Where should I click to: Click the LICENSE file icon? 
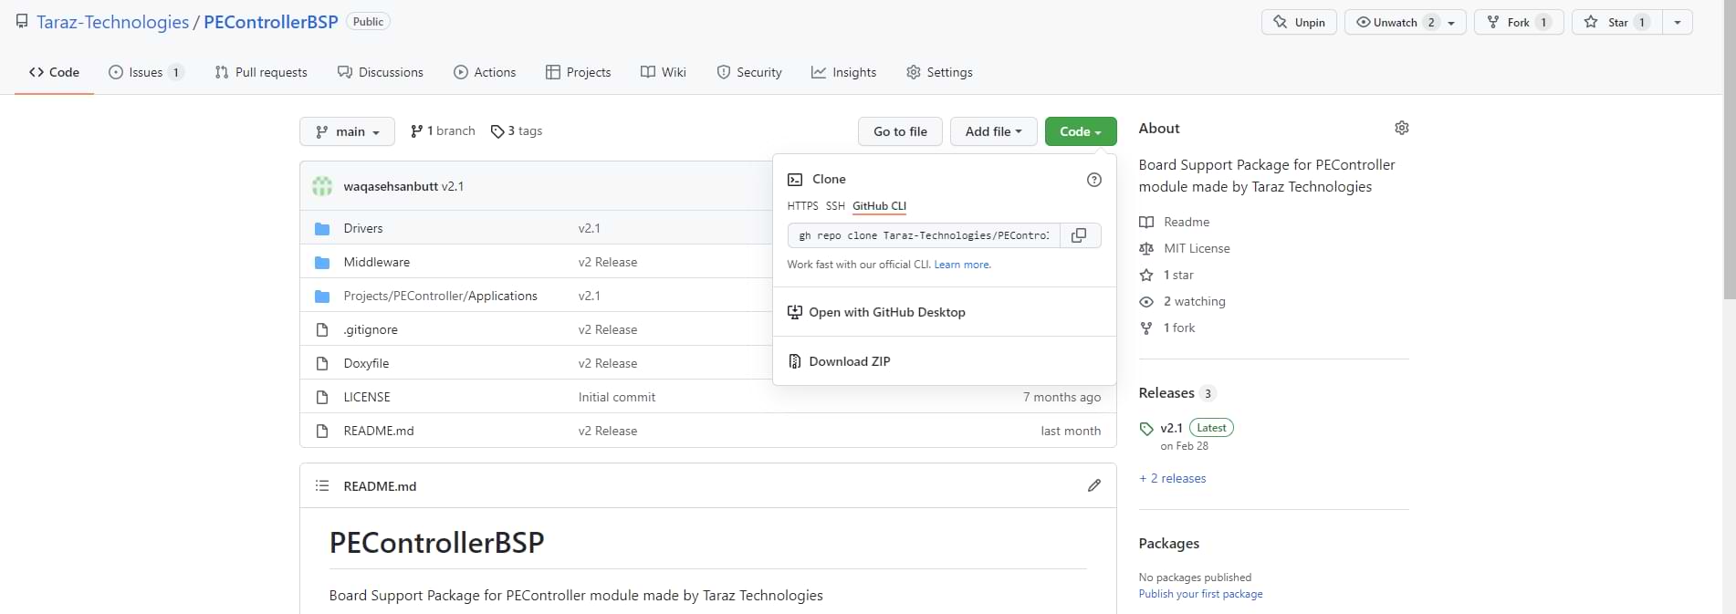[322, 397]
